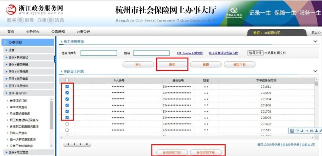
Task: Open 年中结算查询 in sidebar
Action: 18,107
